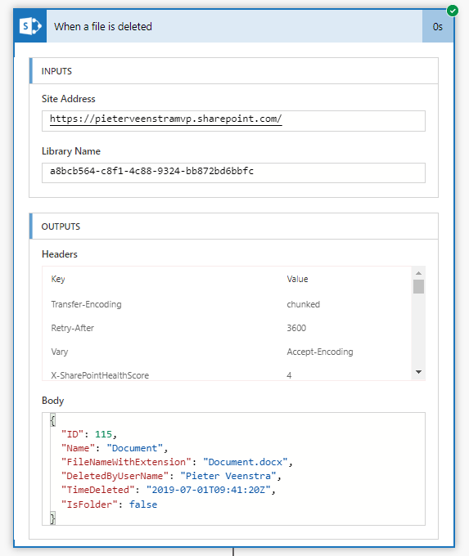Viewport: 469px width, 556px height.
Task: Collapse the 'When a file is deleted' header
Action: 234,26
